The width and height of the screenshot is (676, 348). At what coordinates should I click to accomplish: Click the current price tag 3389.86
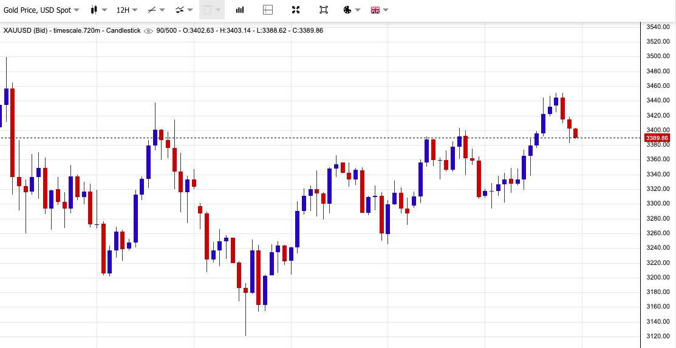pyautogui.click(x=657, y=138)
